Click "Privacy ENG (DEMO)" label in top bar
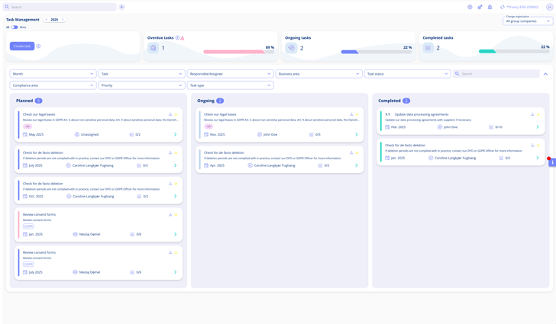This screenshot has width=556, height=324. click(x=522, y=7)
